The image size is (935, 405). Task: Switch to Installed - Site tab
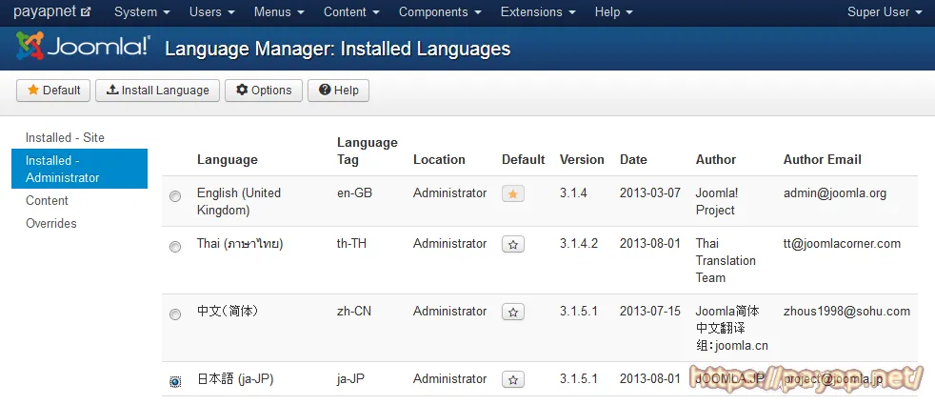pos(65,138)
